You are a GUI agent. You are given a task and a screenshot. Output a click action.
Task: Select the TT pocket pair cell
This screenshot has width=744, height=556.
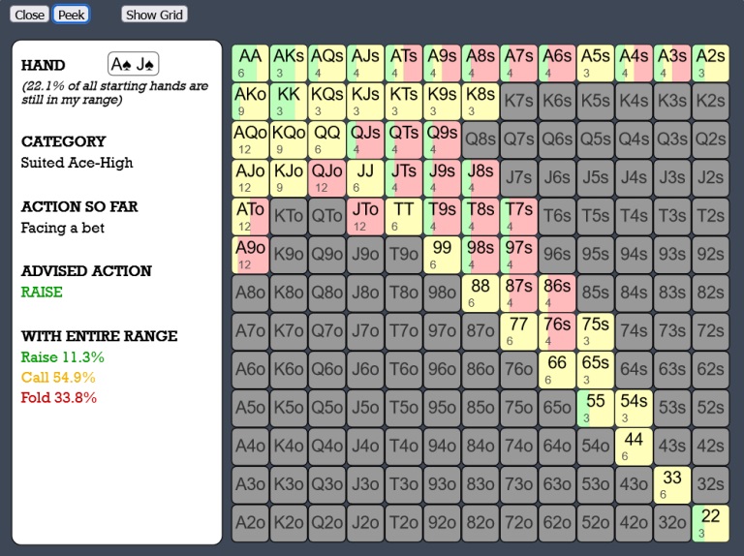(403, 216)
